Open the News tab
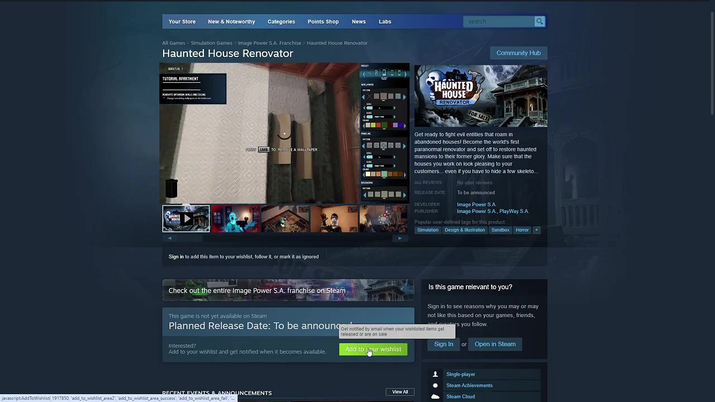 (359, 22)
